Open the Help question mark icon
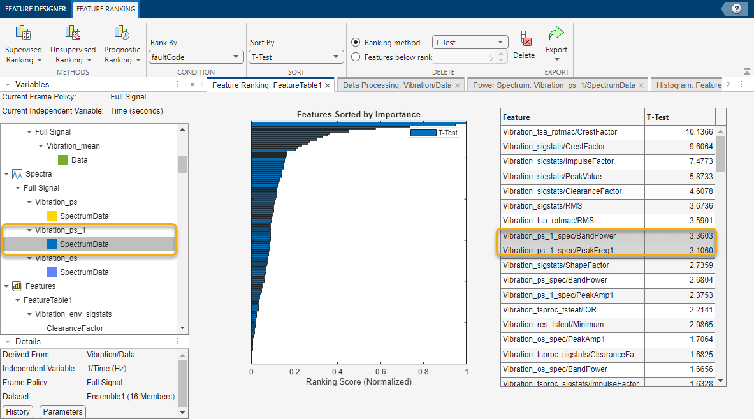 click(737, 9)
